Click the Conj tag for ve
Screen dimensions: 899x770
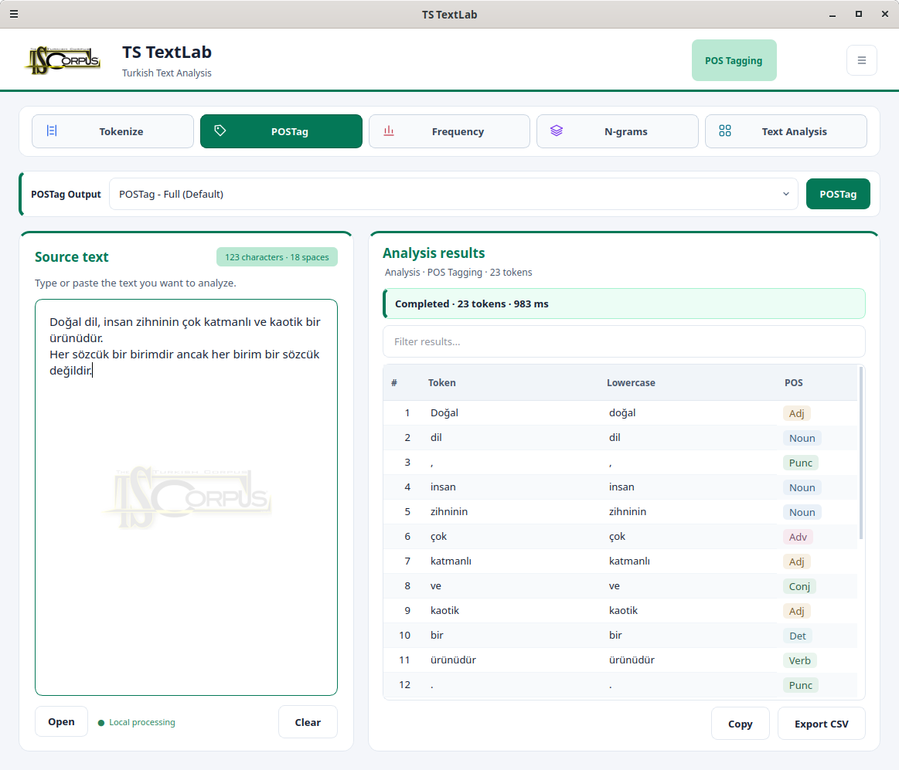coord(799,586)
